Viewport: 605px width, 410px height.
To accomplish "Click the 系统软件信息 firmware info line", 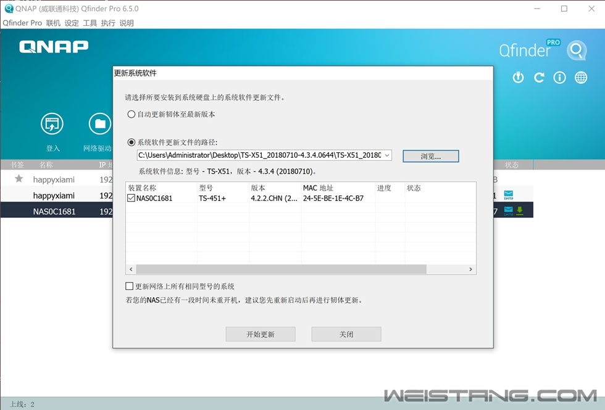I will pos(228,171).
